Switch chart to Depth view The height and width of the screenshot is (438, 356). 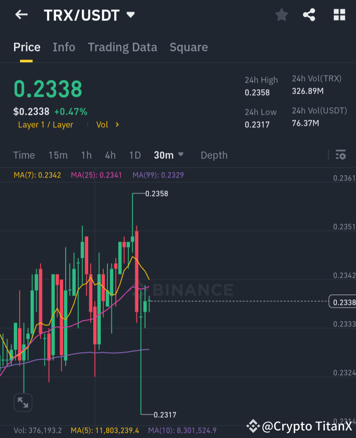point(214,155)
